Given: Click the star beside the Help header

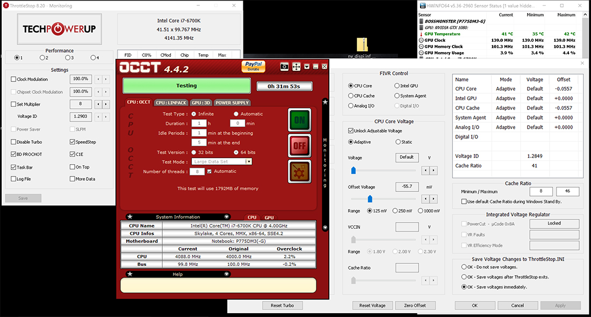Looking at the screenshot, I should pyautogui.click(x=130, y=274).
